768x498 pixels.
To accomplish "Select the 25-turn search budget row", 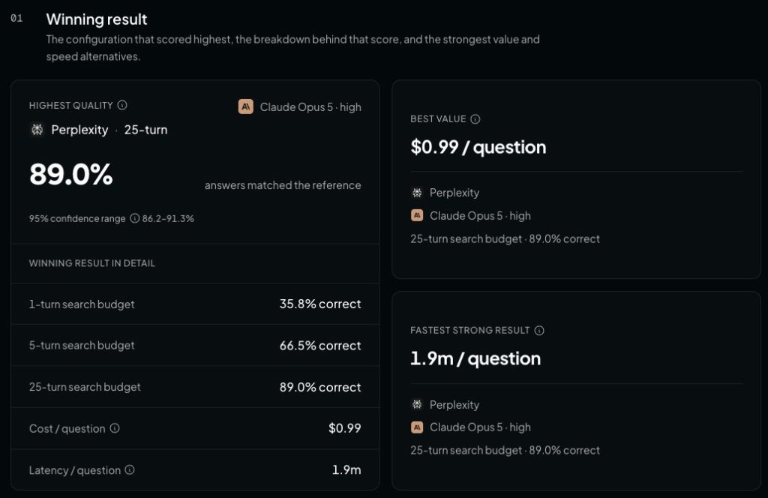I will (x=195, y=387).
